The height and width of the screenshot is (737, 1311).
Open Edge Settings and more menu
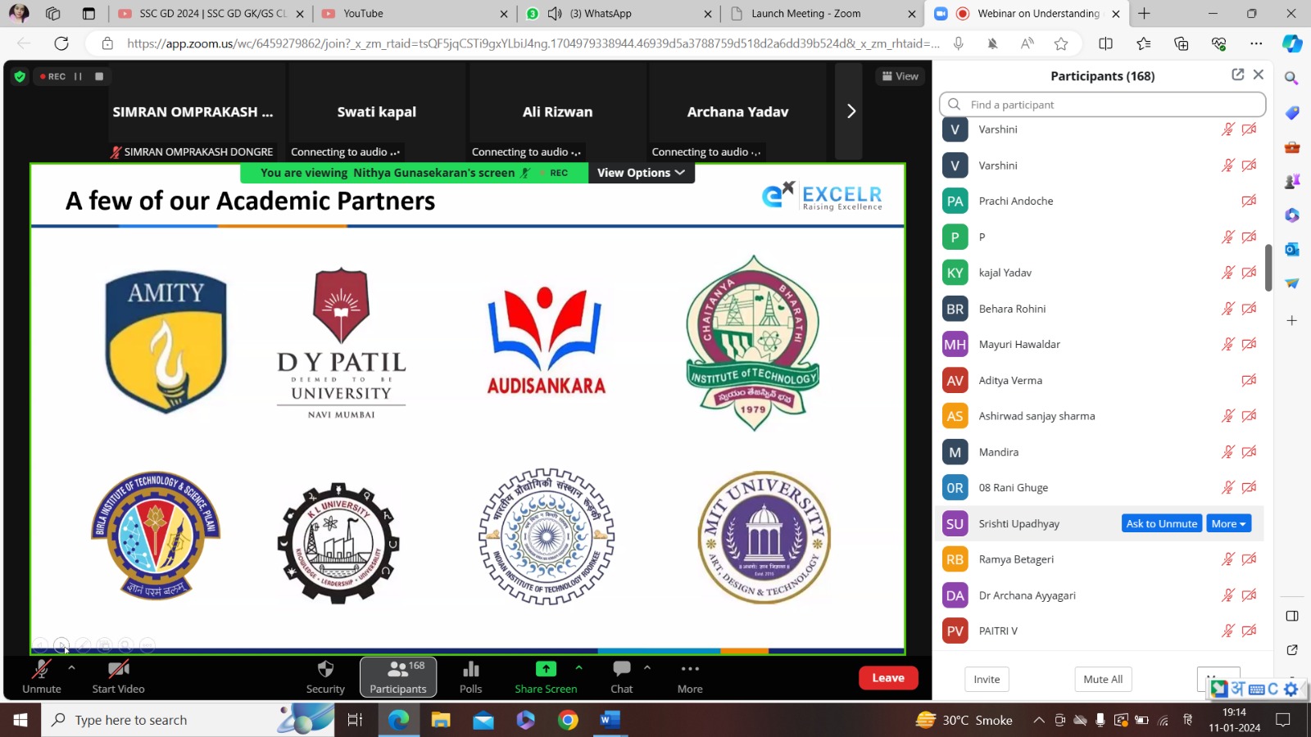[1256, 43]
